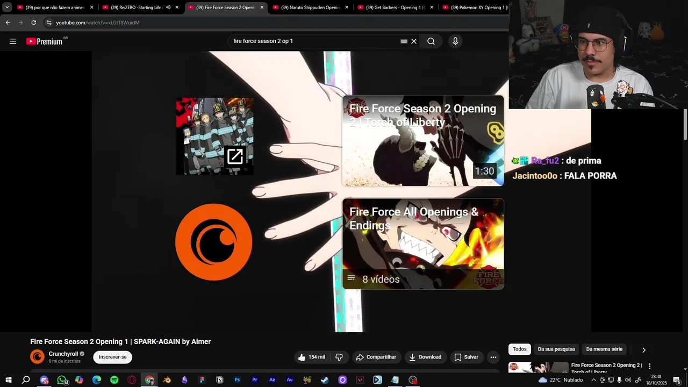Viewport: 688px width, 387px height.
Task: Click the Inscrever-se subscribe button
Action: click(112, 357)
